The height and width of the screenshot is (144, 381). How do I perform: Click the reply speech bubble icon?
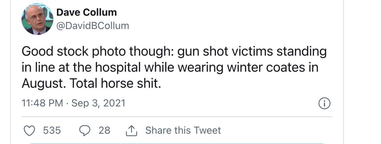pos(85,130)
